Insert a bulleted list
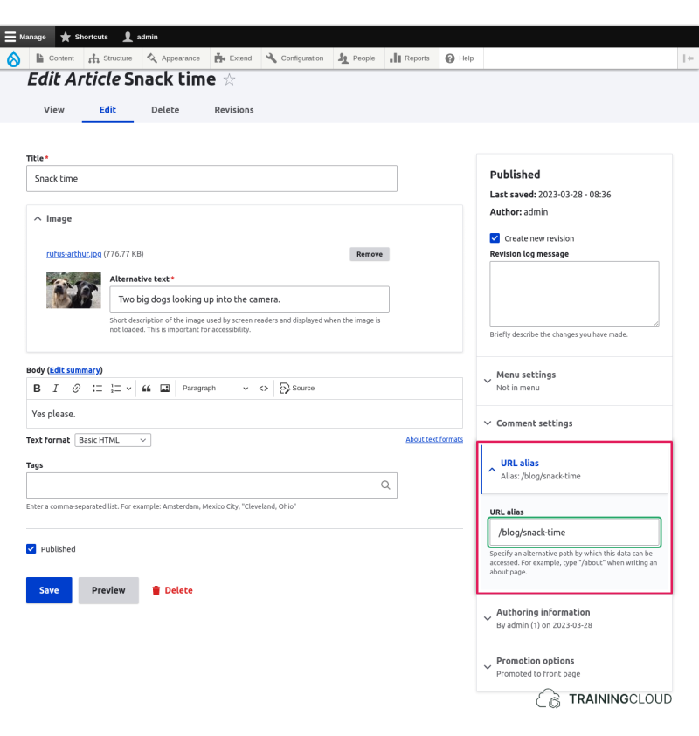 97,389
